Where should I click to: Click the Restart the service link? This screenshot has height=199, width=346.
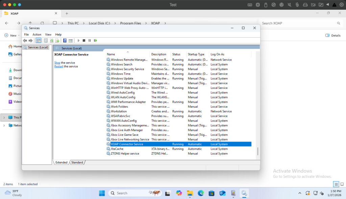coord(59,67)
